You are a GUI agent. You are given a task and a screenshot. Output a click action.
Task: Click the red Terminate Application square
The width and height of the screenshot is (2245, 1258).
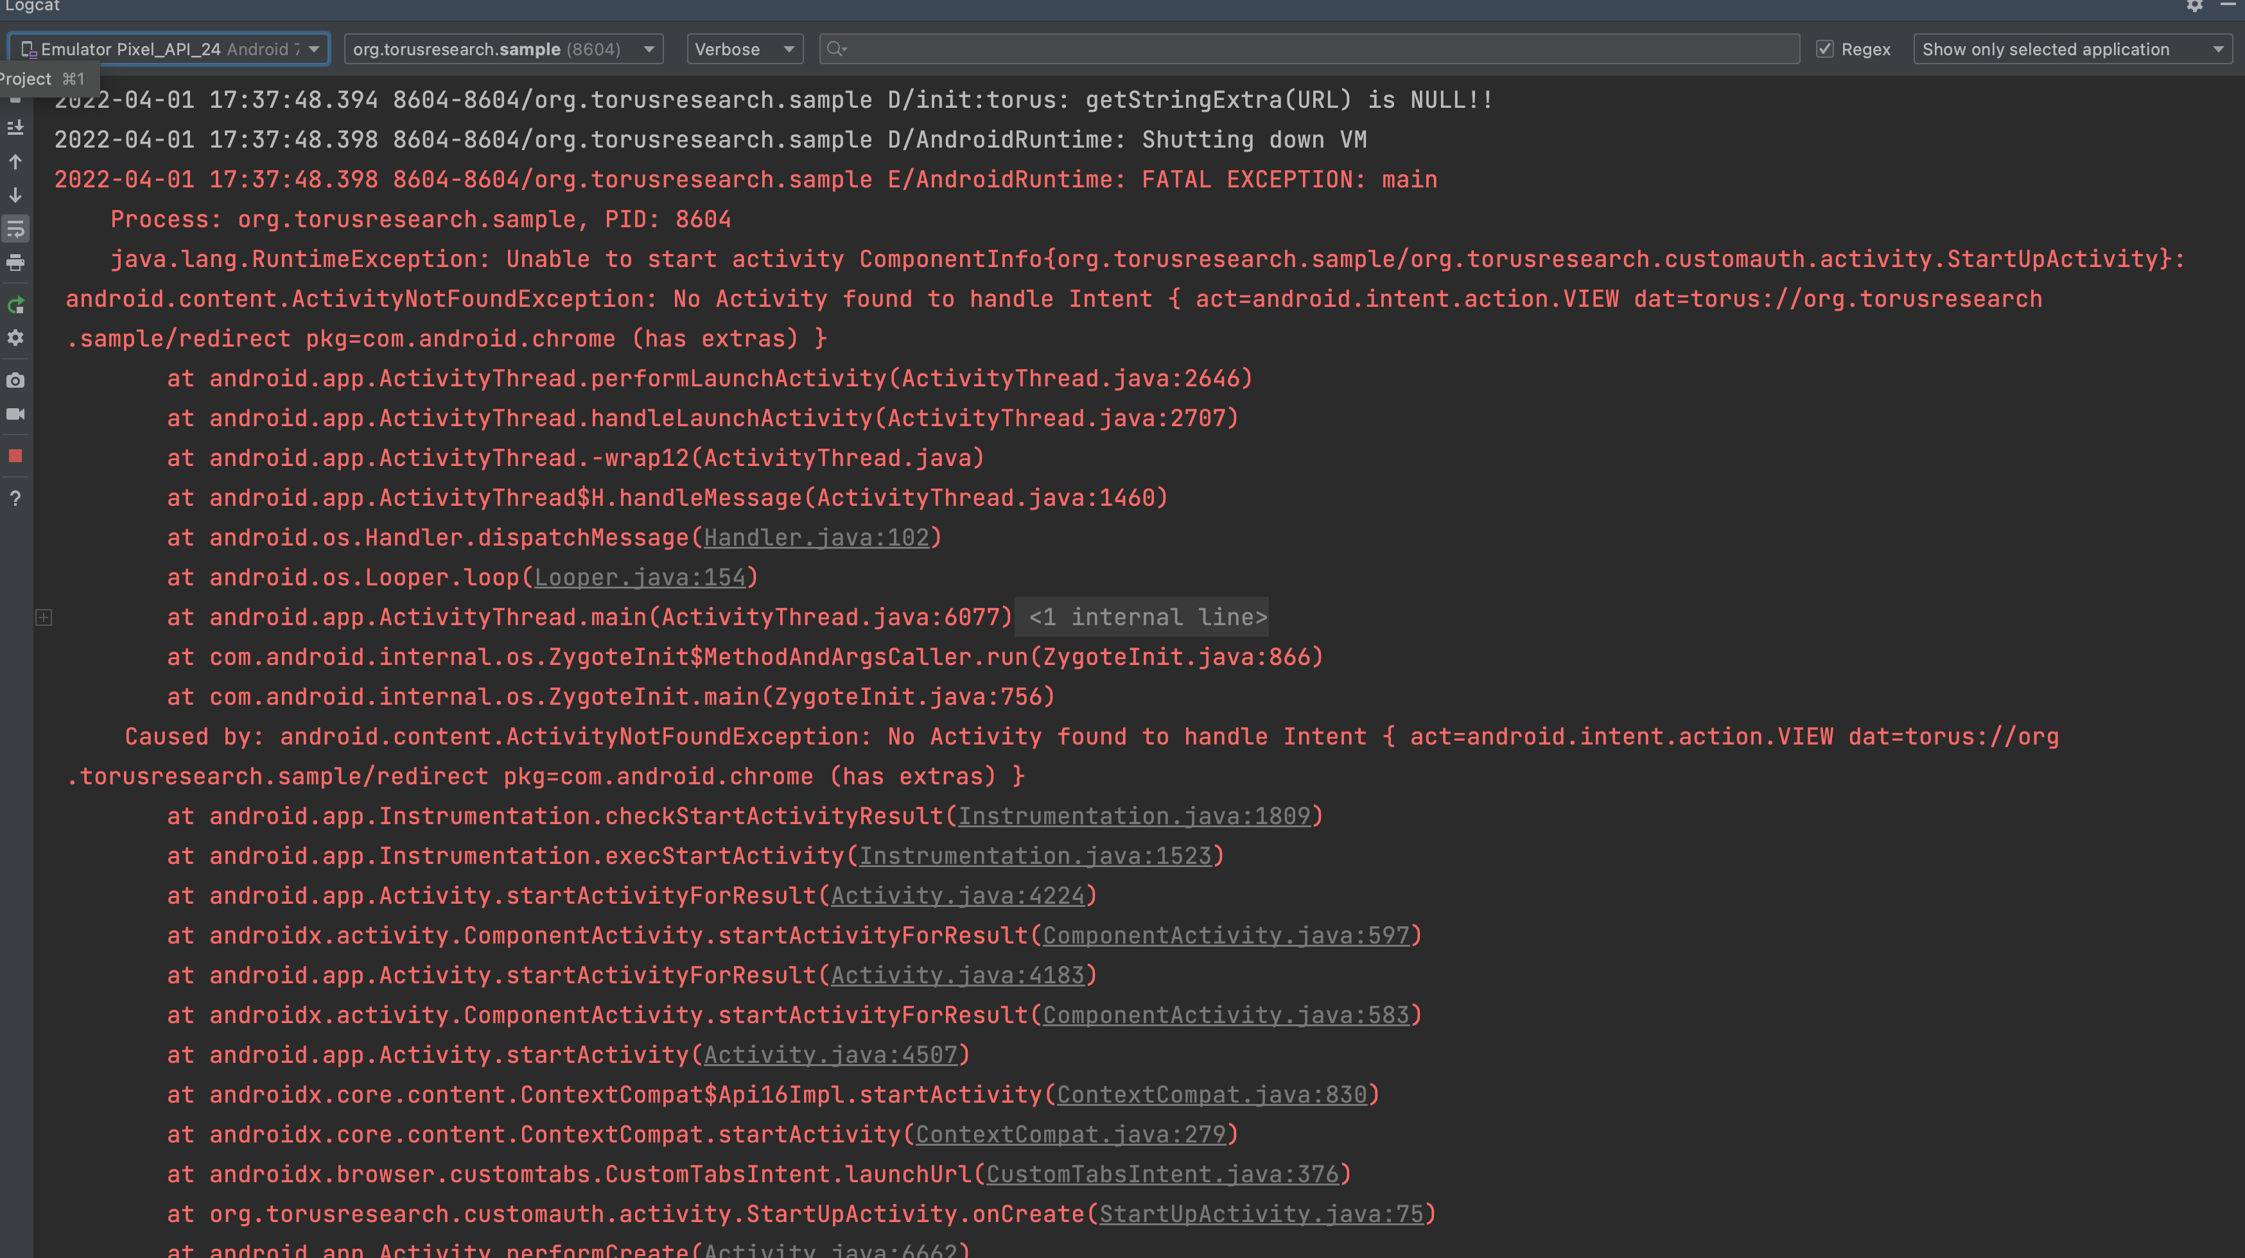[15, 456]
